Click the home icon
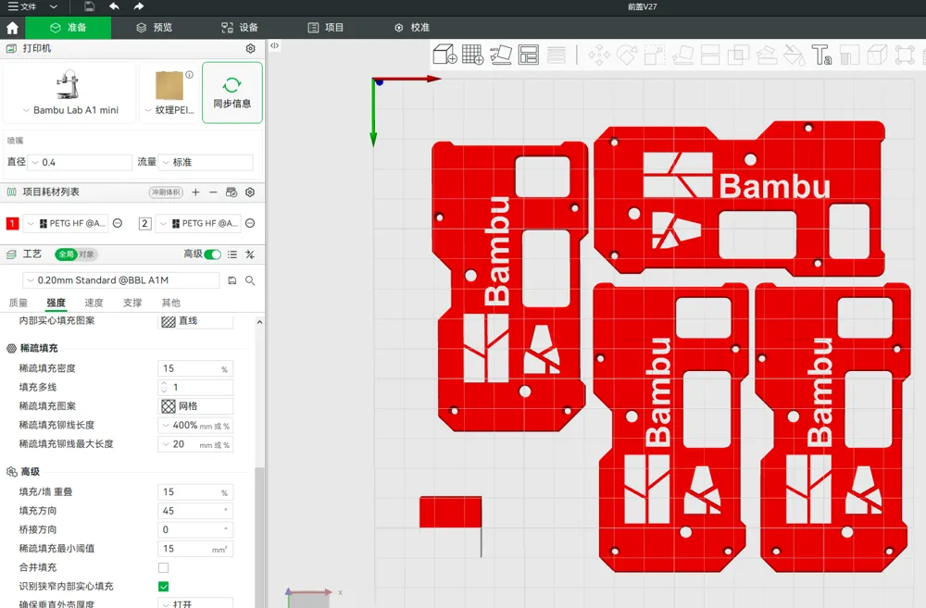 [12, 28]
